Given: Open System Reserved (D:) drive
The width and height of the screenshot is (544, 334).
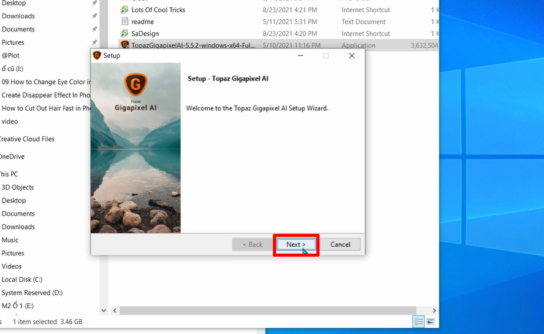Looking at the screenshot, I should click(32, 293).
